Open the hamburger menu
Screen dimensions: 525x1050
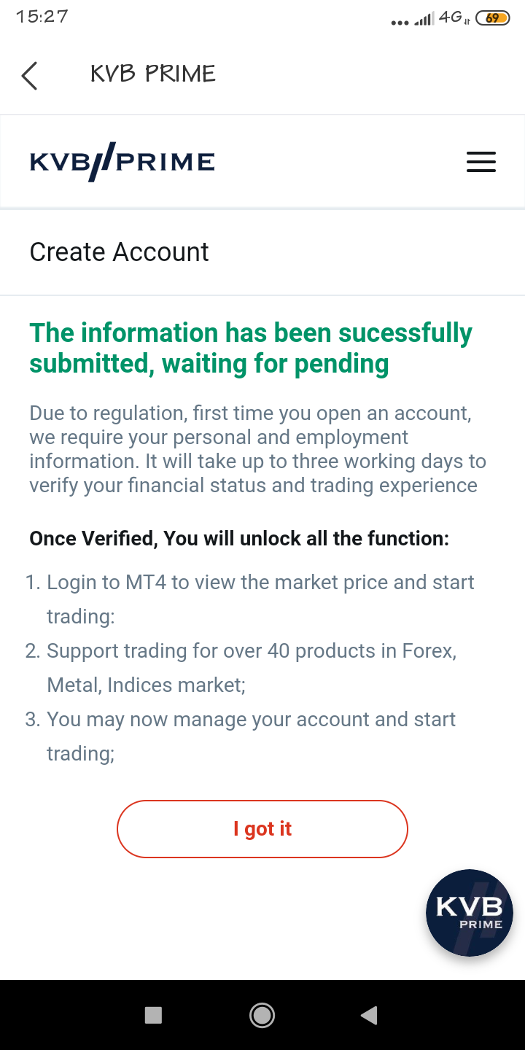(x=481, y=162)
